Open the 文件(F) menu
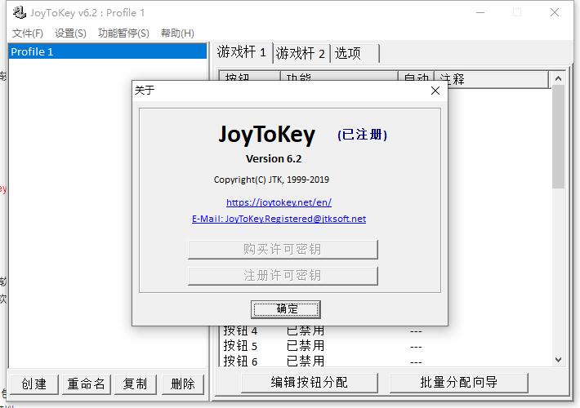Viewport: 580px width, 408px height. tap(28, 33)
